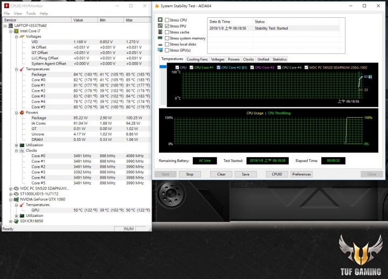Toggle the WDC PC SN520 graph checkbox
Viewport: 388px width, 279px height.
pyautogui.click(x=306, y=67)
